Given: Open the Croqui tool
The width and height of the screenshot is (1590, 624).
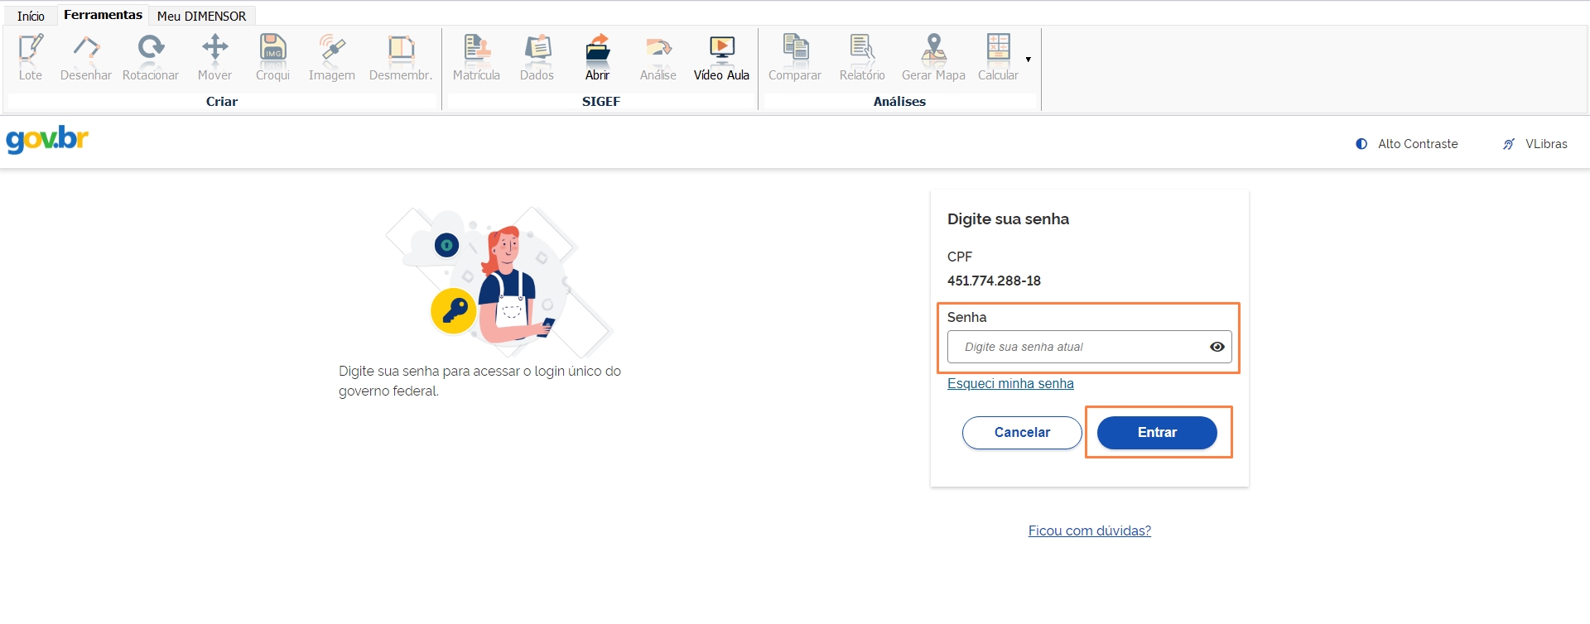Looking at the screenshot, I should [x=272, y=57].
